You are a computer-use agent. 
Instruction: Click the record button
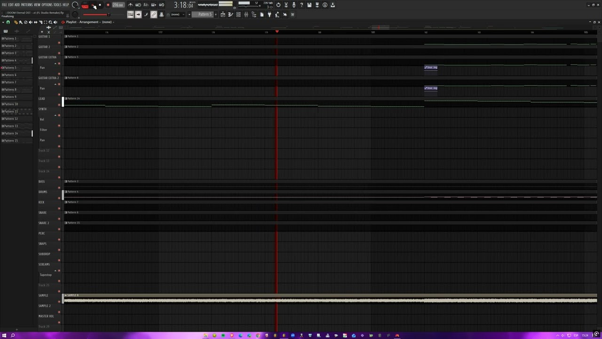pyautogui.click(x=108, y=5)
